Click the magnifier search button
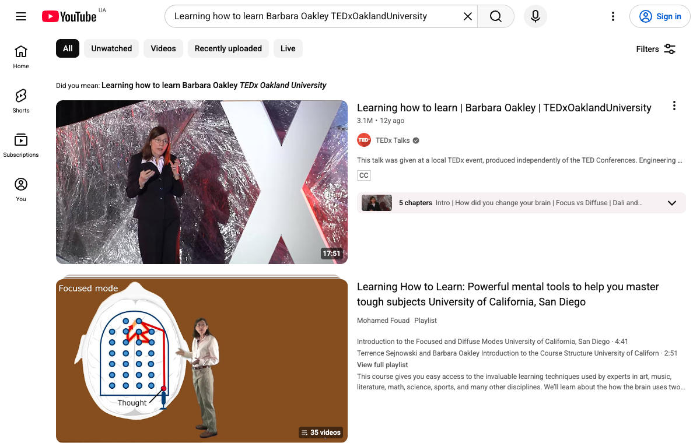The width and height of the screenshot is (700, 443). 496,16
